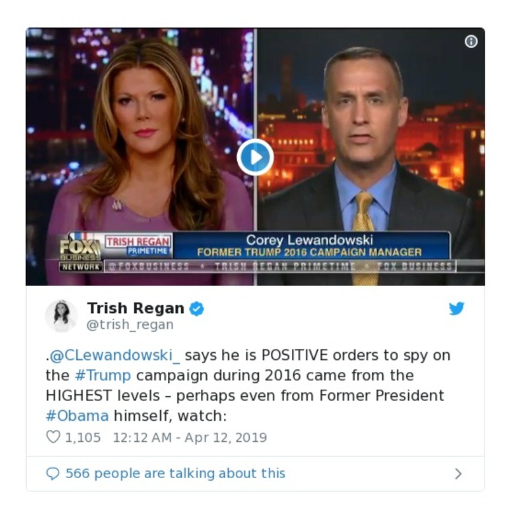Open "566 people are talking about this"
The image size is (508, 522).
tap(175, 474)
